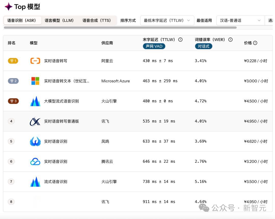Viewport: 275px width, 219px height.
Task: Click the info icon beside 词错误率 (WER)
Action: 230,39
